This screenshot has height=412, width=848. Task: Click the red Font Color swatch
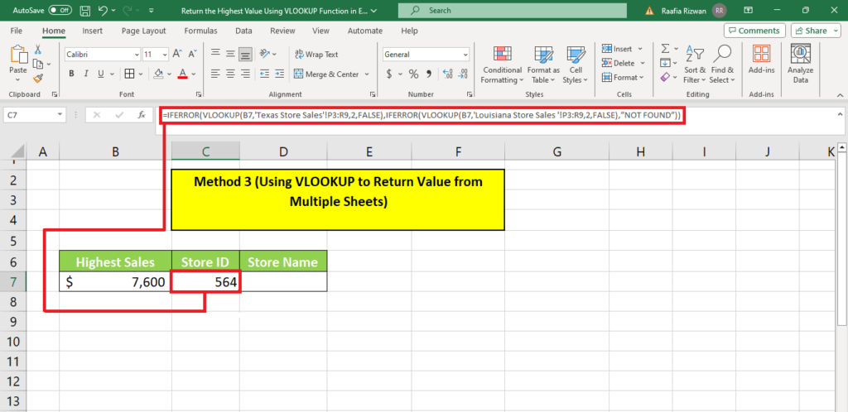click(x=182, y=74)
